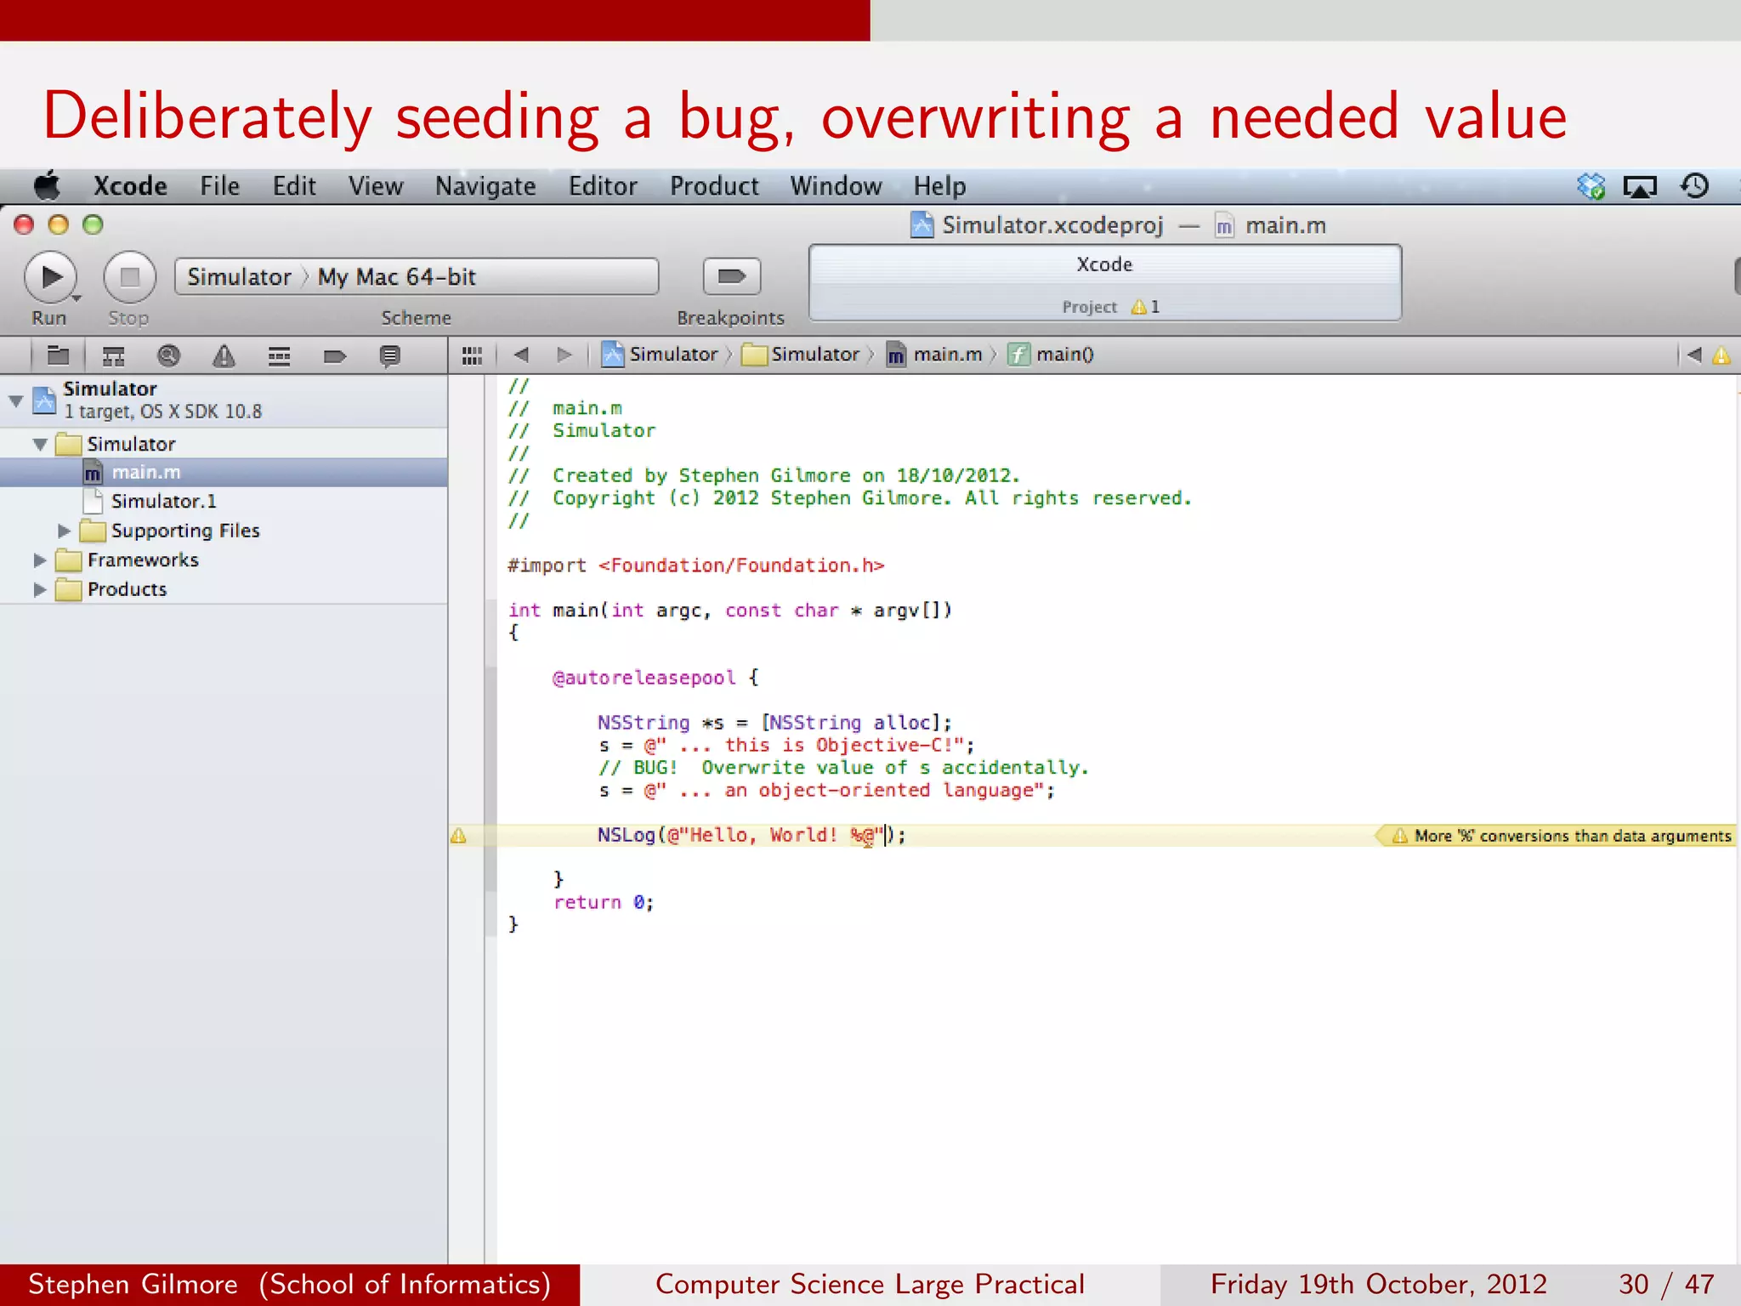Select Products folder
Image resolution: width=1741 pixels, height=1306 pixels.
tap(224, 589)
